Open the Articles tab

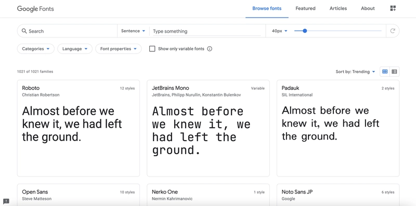(338, 8)
